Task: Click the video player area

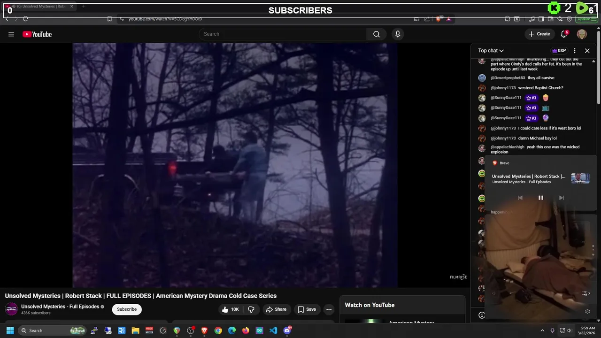Action: point(235,165)
